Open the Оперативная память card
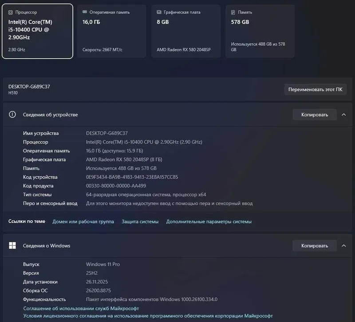Image resolution: width=355 pixels, height=322 pixels. click(x=111, y=31)
